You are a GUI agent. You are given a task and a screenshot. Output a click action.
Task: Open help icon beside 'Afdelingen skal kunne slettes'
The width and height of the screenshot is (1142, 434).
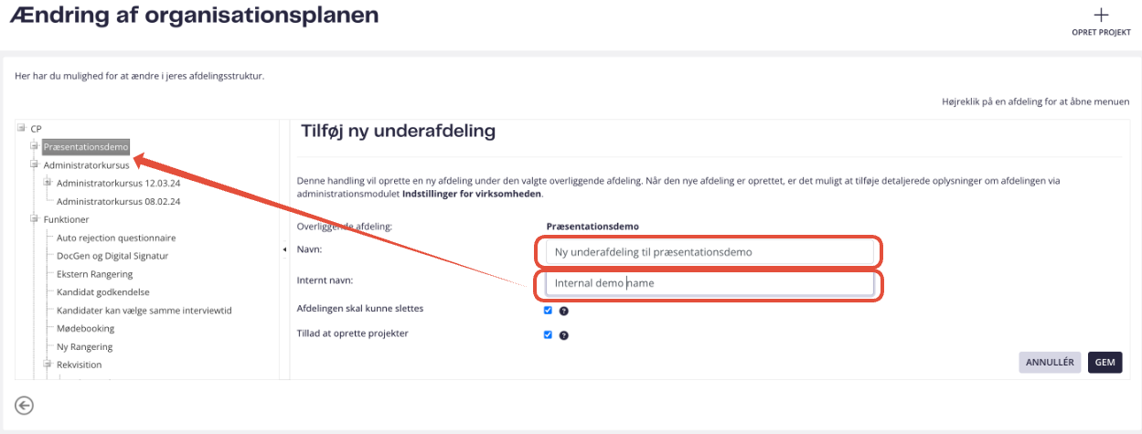coord(564,311)
